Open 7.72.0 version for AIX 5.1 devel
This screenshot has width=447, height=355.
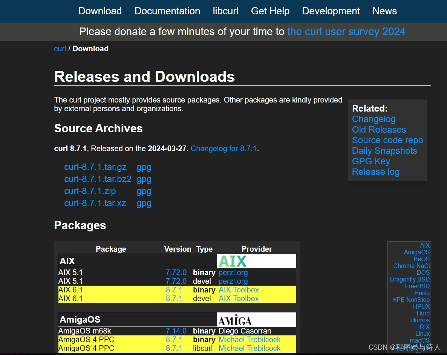(176, 281)
